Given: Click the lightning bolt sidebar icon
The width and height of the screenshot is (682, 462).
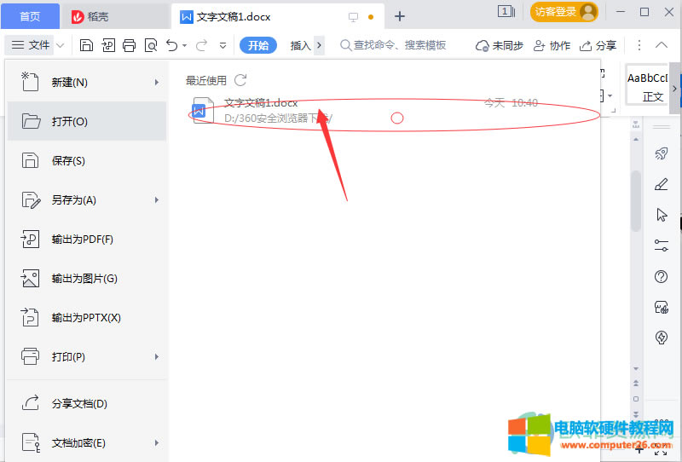Looking at the screenshot, I should [x=662, y=338].
